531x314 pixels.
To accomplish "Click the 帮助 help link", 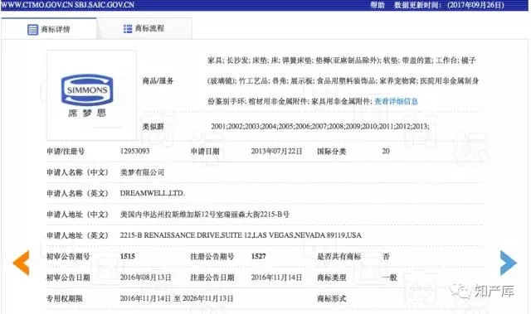I will [x=378, y=5].
